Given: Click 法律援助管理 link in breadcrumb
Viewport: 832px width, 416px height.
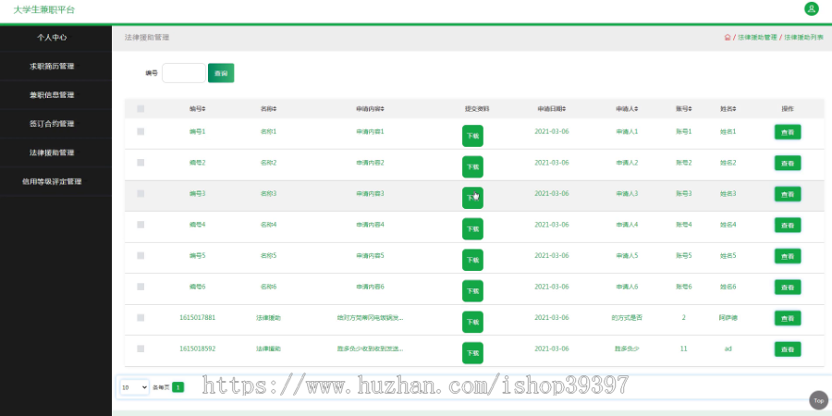Looking at the screenshot, I should tap(757, 38).
